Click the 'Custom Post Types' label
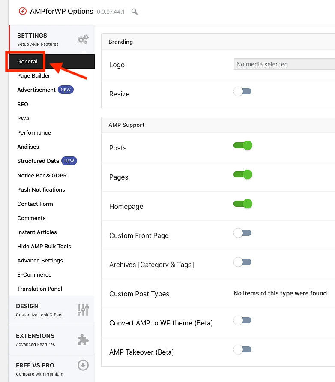 pos(139,294)
